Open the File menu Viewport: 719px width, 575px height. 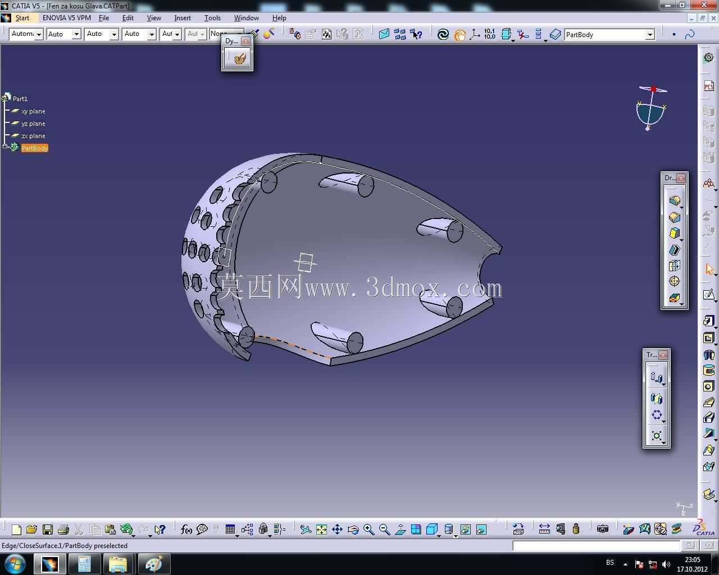[104, 17]
